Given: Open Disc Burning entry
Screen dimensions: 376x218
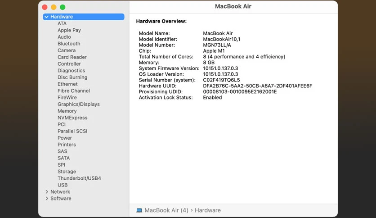Looking at the screenshot, I should click(x=72, y=77).
